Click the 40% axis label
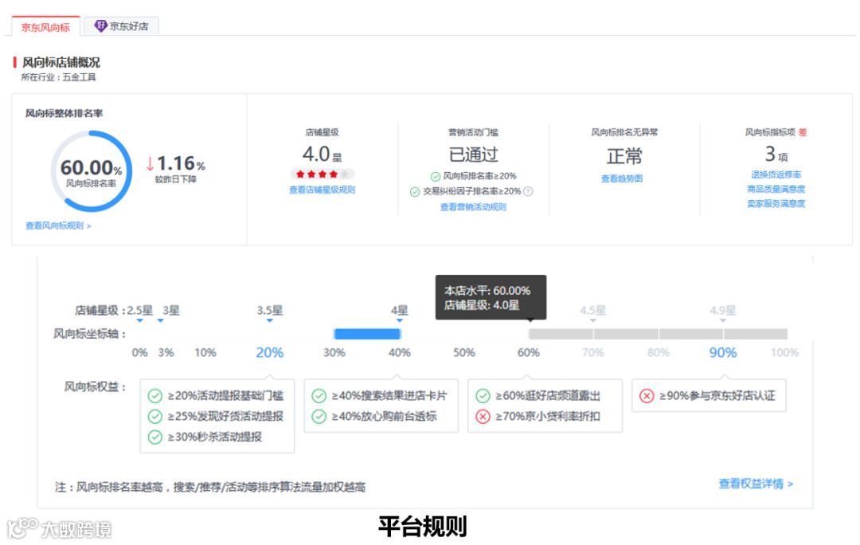The image size is (860, 545). point(399,352)
